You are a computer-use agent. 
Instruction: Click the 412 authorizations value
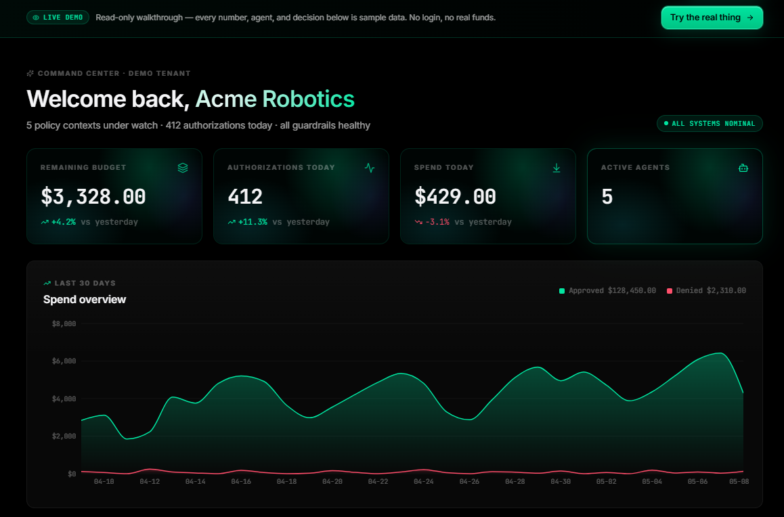click(245, 196)
